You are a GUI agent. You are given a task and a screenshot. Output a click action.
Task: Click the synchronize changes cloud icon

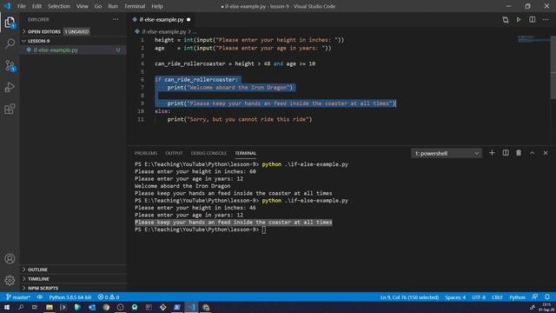(x=40, y=297)
